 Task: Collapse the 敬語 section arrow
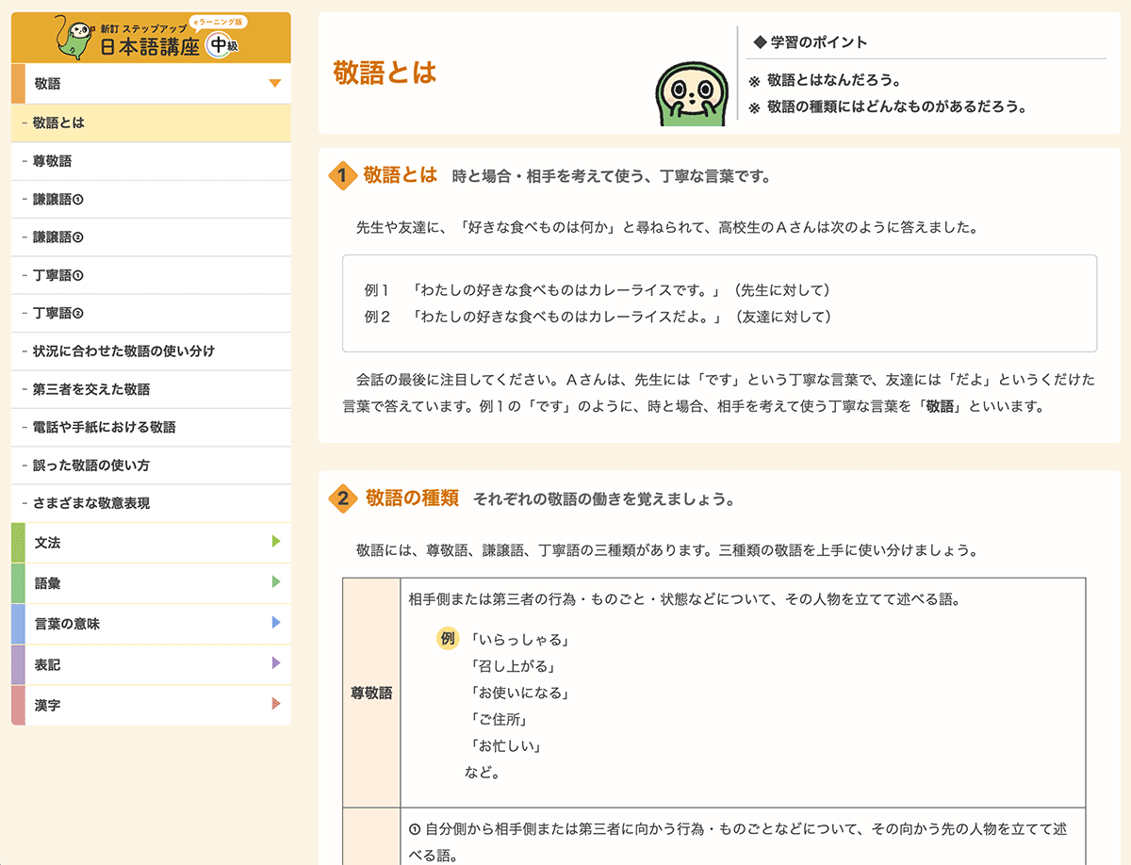pyautogui.click(x=274, y=84)
